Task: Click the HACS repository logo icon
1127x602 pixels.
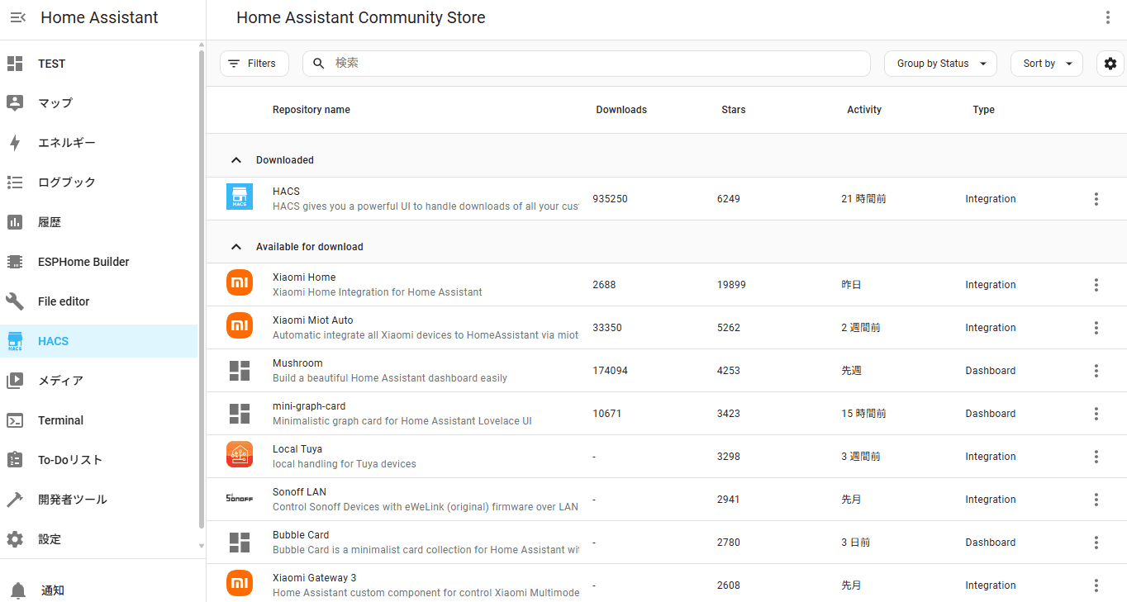Action: pos(240,197)
